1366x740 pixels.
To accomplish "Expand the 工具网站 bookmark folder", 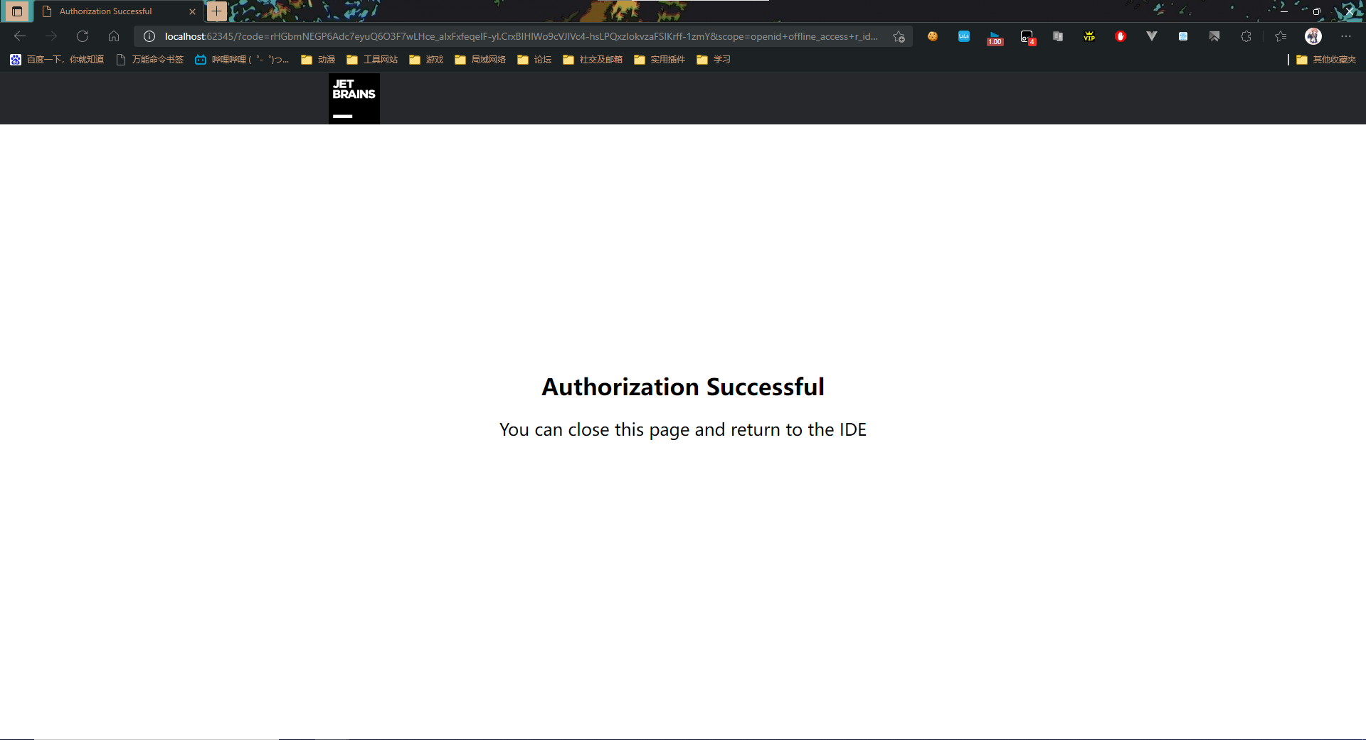I will coord(372,60).
